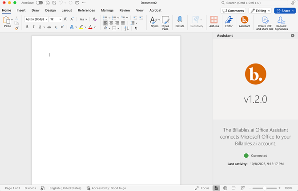Open the Editing mode dropdown
Screen dimensions: 298x191
coord(260,11)
